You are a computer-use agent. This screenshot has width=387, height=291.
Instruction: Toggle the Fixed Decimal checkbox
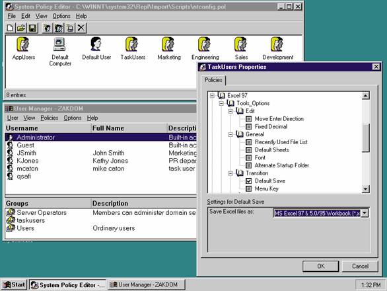pyautogui.click(x=249, y=126)
